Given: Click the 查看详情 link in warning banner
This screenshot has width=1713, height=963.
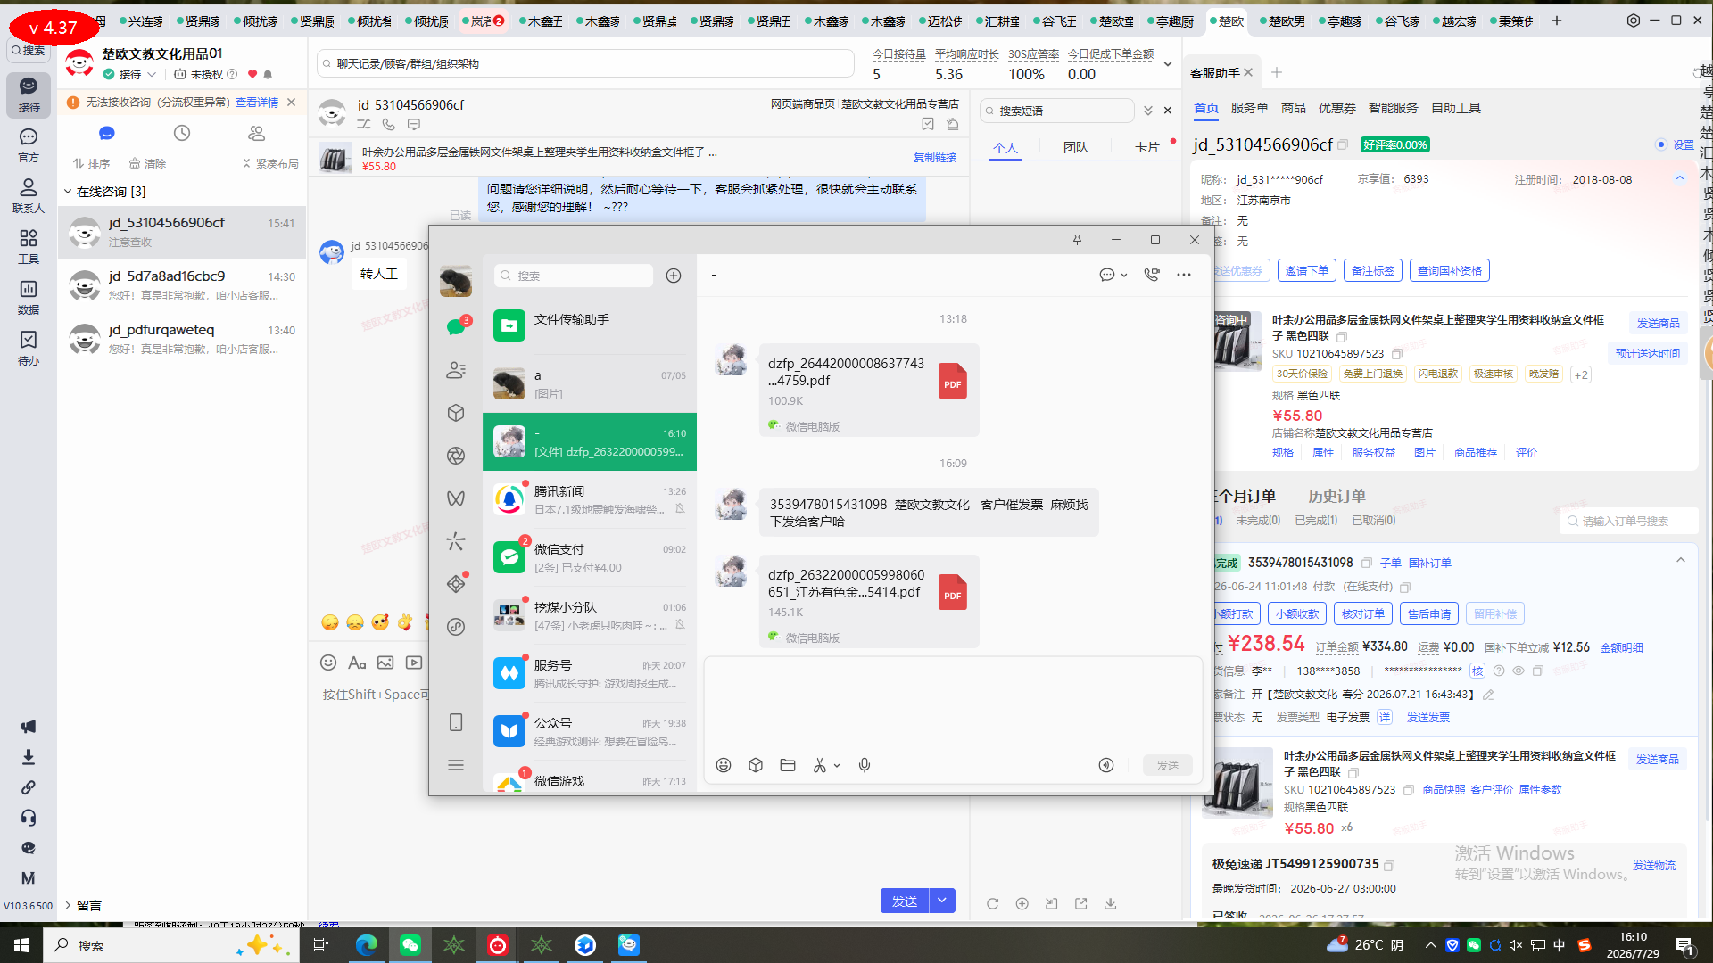Looking at the screenshot, I should point(257,103).
